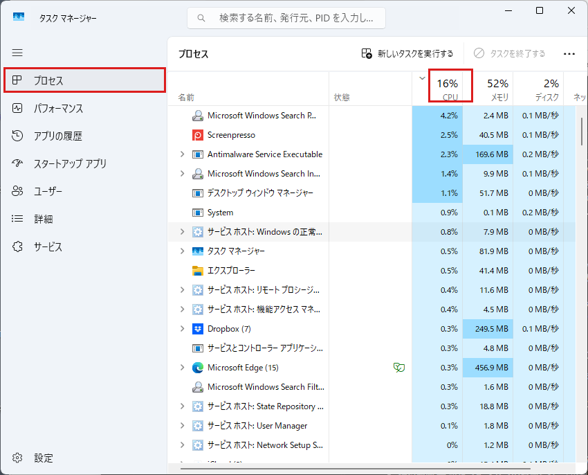588x475 pixels.
Task: Expand サービス ホスト: State Repository row
Action: (182, 406)
